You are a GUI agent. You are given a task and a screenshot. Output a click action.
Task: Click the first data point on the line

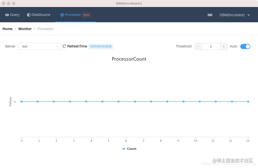(x=21, y=102)
